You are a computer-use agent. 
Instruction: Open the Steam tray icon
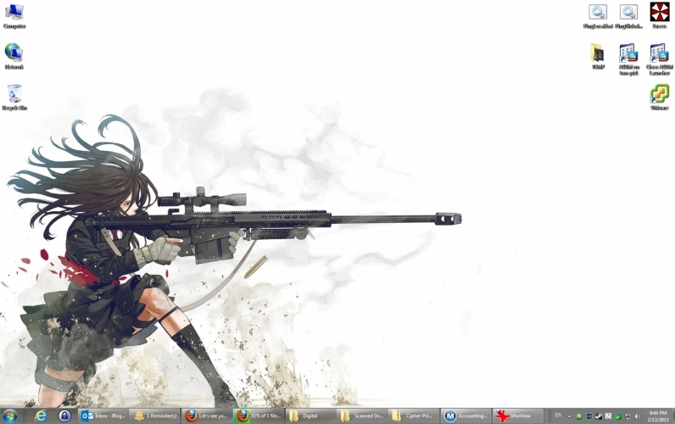599,416
